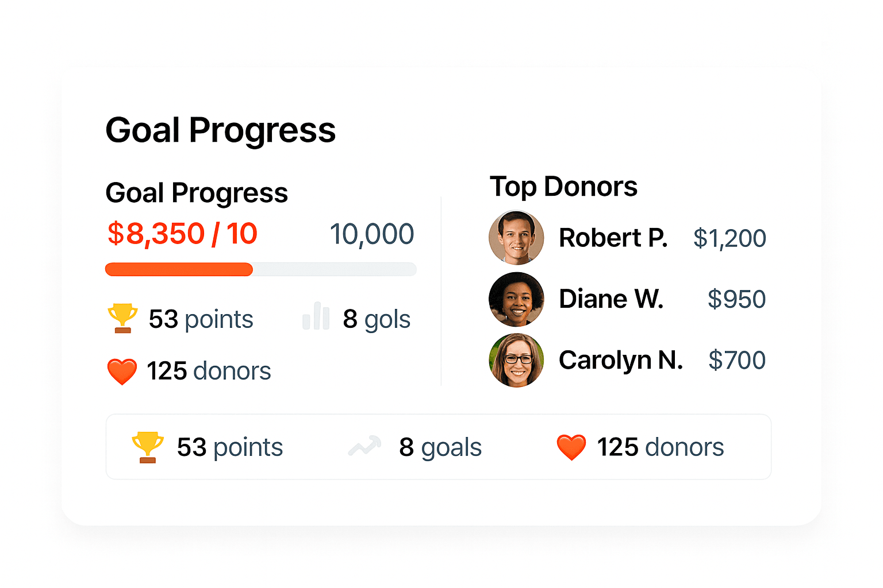Click Robert P.'s $1,200 donation amount
This screenshot has width=883, height=588.
point(730,237)
